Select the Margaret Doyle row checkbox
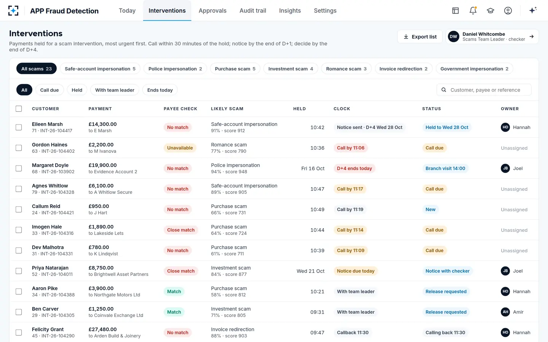The image size is (548, 342). pos(19,168)
